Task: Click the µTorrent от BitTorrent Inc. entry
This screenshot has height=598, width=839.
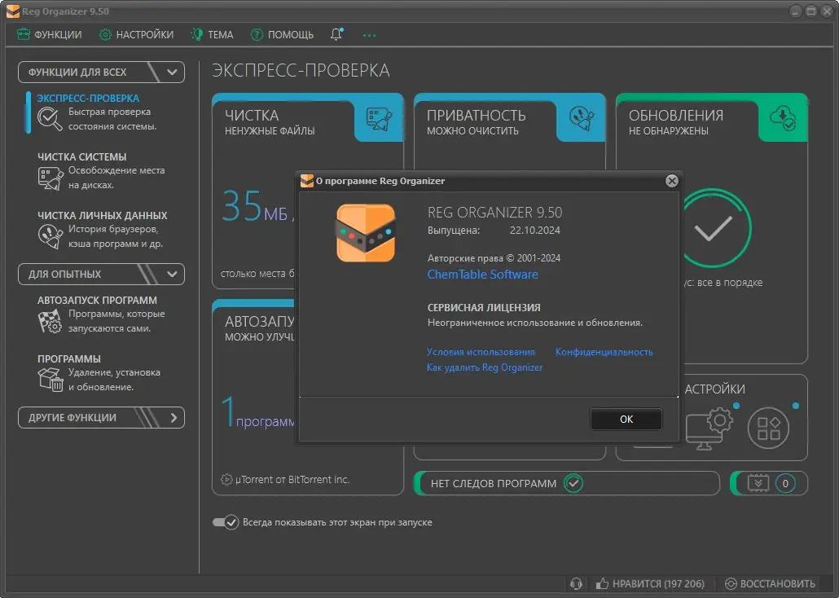Action: [292, 480]
